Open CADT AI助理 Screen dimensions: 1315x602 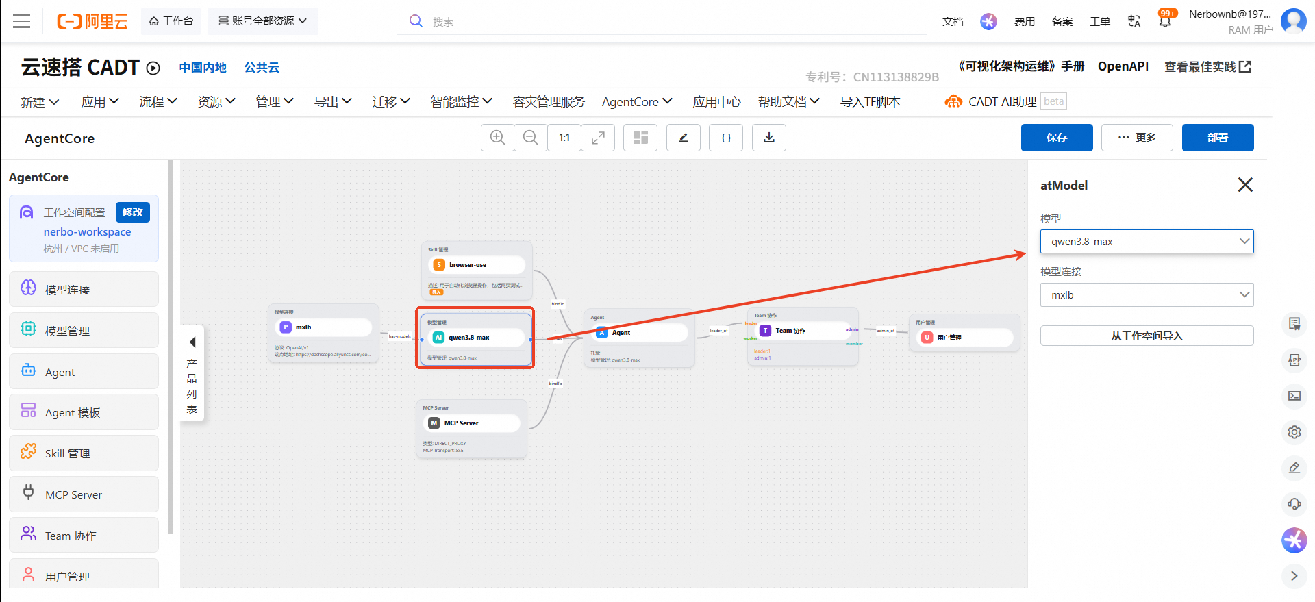point(990,102)
